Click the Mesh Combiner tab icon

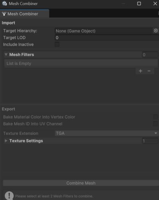point(4,14)
